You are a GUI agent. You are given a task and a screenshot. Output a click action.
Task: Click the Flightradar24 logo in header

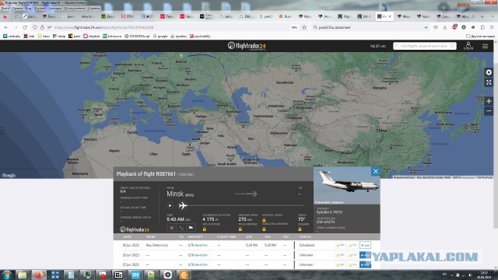point(247,46)
